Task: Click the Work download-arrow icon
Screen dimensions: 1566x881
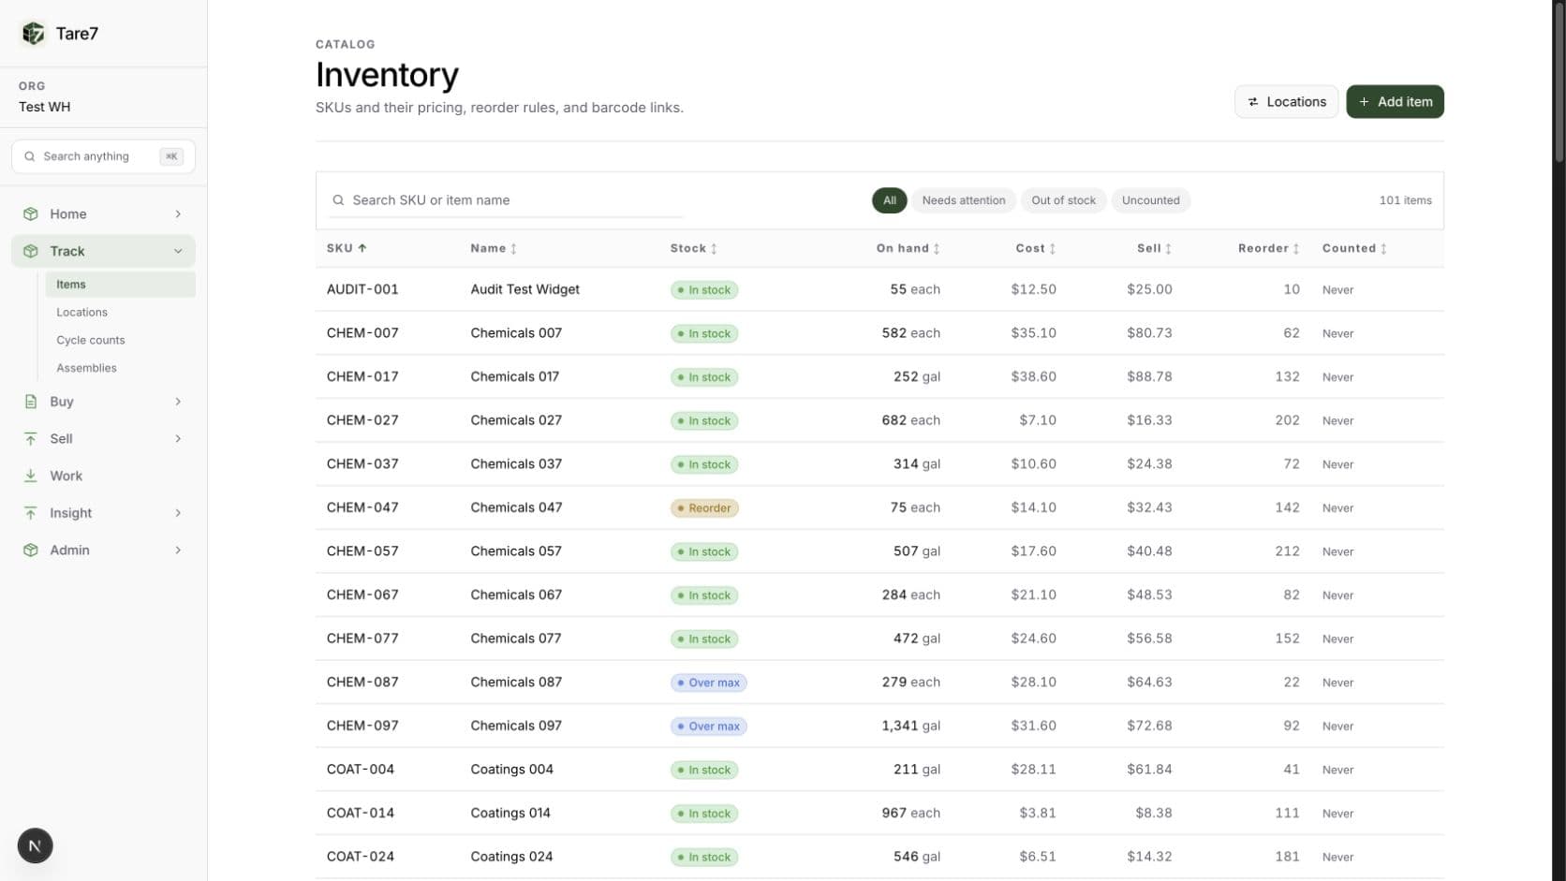Action: coord(31,476)
